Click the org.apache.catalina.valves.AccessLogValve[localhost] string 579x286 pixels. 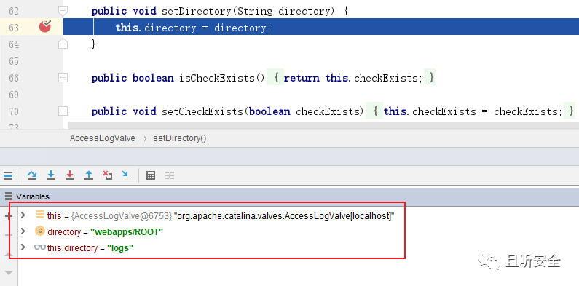tap(284, 216)
